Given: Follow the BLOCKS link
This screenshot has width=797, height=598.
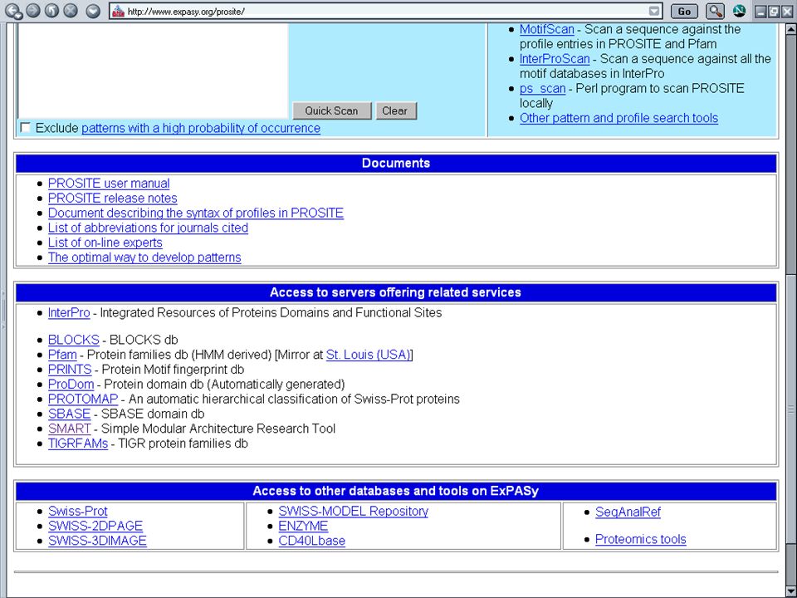Looking at the screenshot, I should click(74, 340).
